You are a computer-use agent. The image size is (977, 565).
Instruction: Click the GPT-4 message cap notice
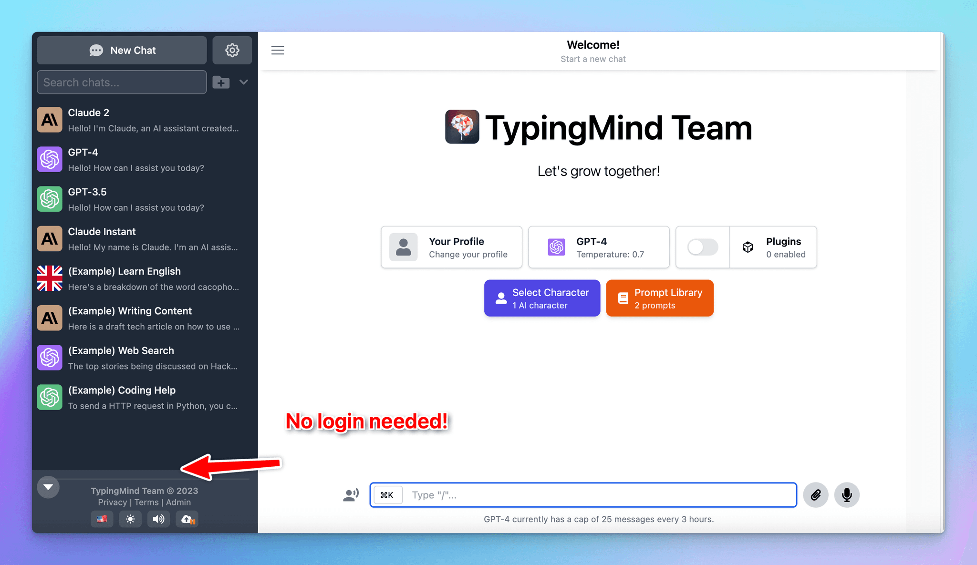(599, 519)
